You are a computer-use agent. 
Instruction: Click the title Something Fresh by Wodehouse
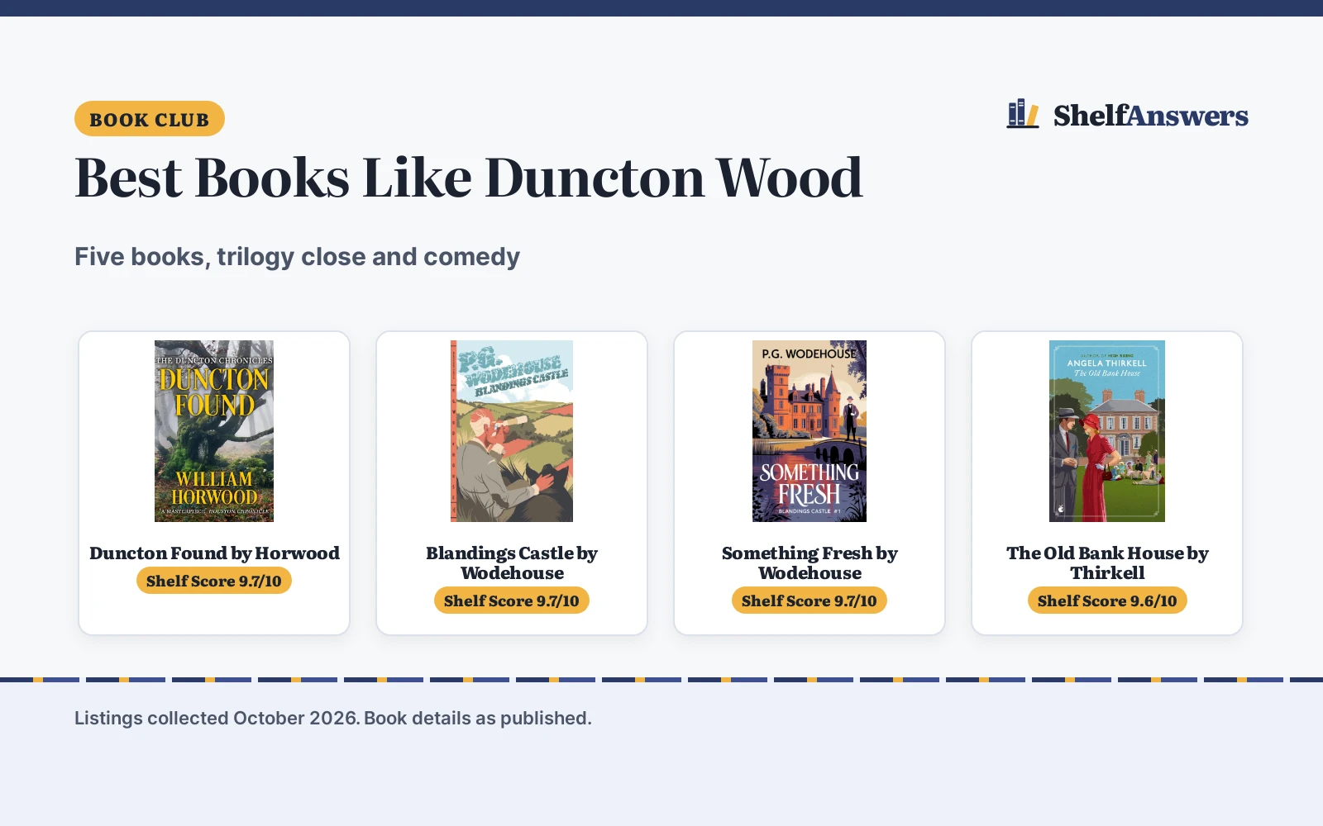[810, 563]
